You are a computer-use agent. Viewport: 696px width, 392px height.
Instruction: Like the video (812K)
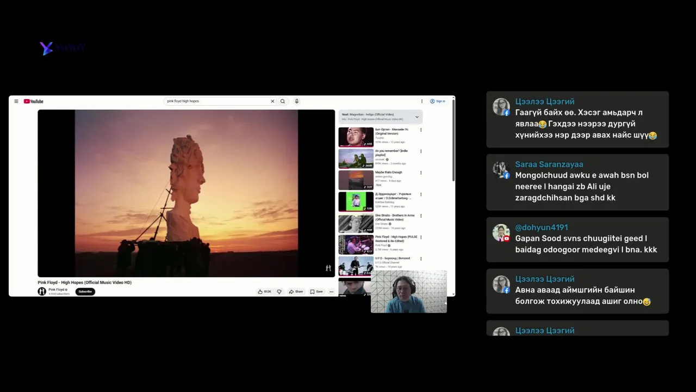(265, 292)
